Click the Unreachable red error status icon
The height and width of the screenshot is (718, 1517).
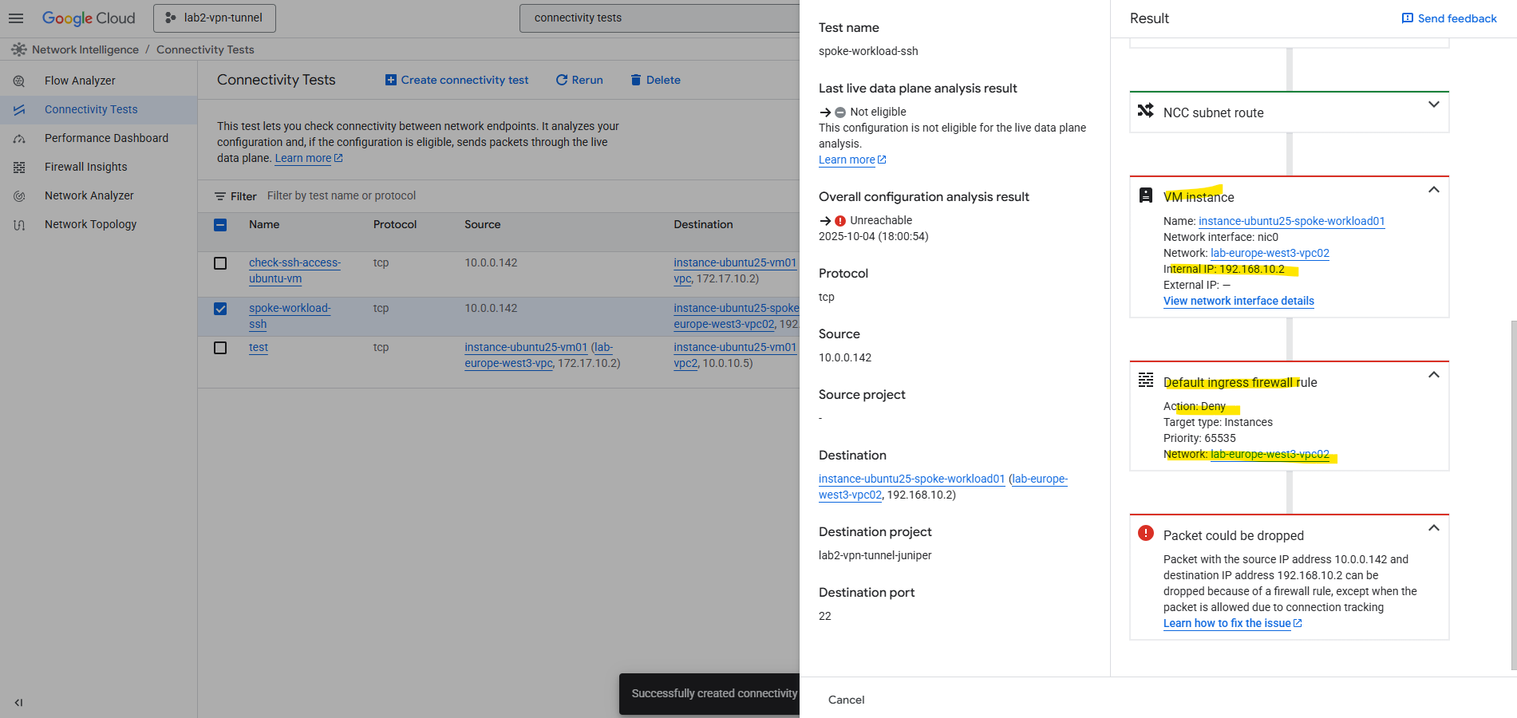coord(840,221)
